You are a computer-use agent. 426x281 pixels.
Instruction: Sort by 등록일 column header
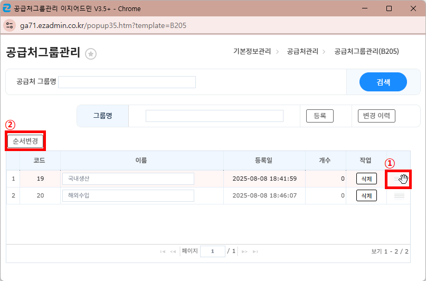[x=264, y=160]
